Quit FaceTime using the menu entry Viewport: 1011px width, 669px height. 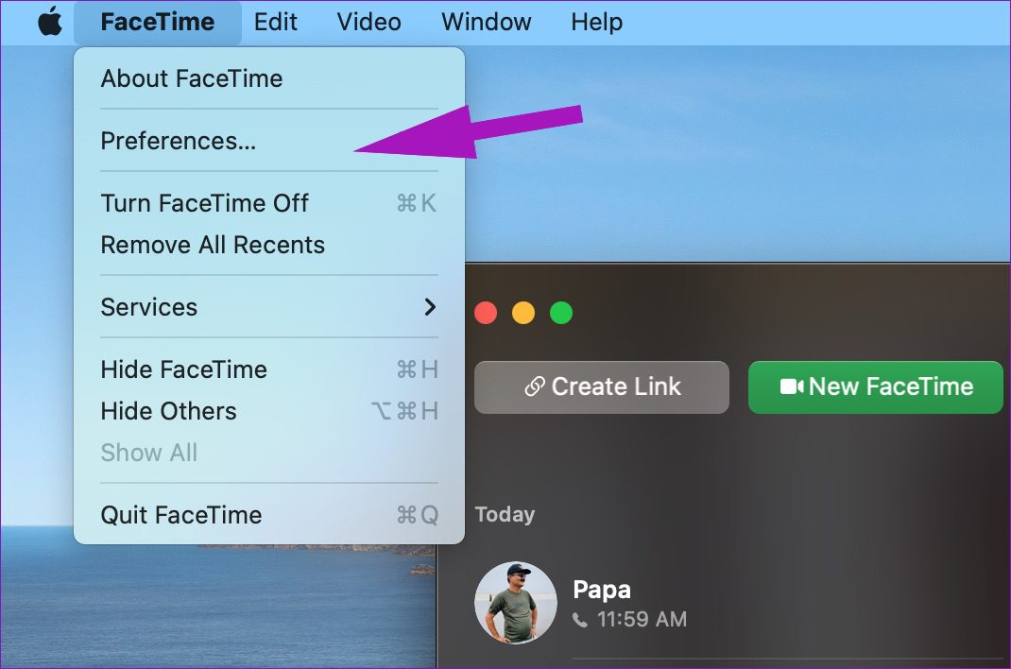[180, 514]
